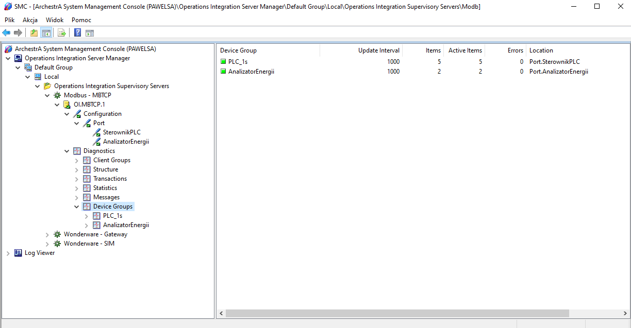The height and width of the screenshot is (328, 631).
Task: Sort by the Errors column header
Action: pos(505,50)
